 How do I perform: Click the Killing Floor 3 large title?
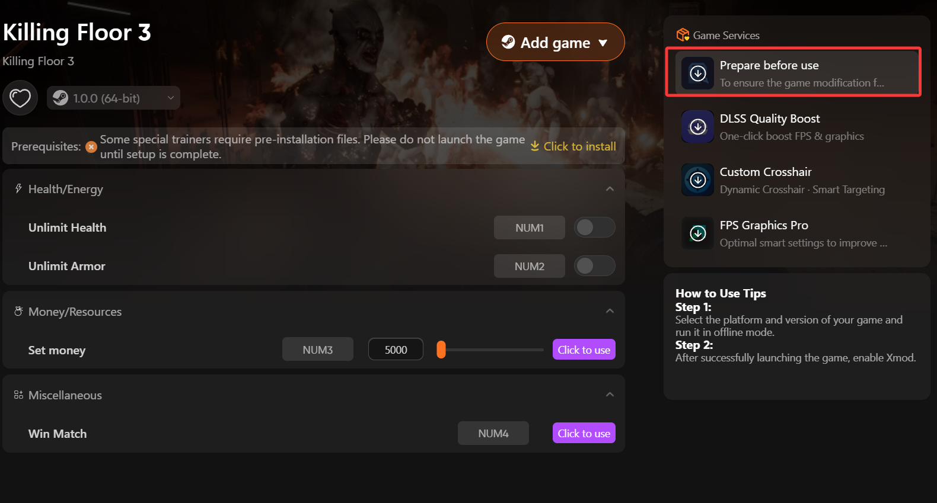coord(77,32)
